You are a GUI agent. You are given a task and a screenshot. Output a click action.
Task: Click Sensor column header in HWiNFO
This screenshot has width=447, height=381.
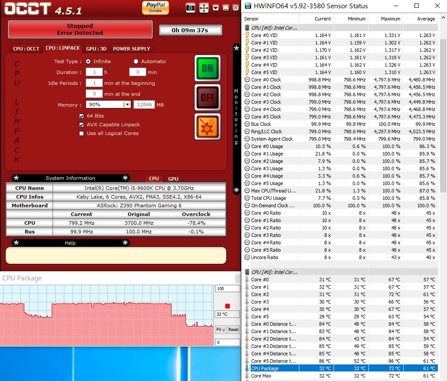(270, 18)
